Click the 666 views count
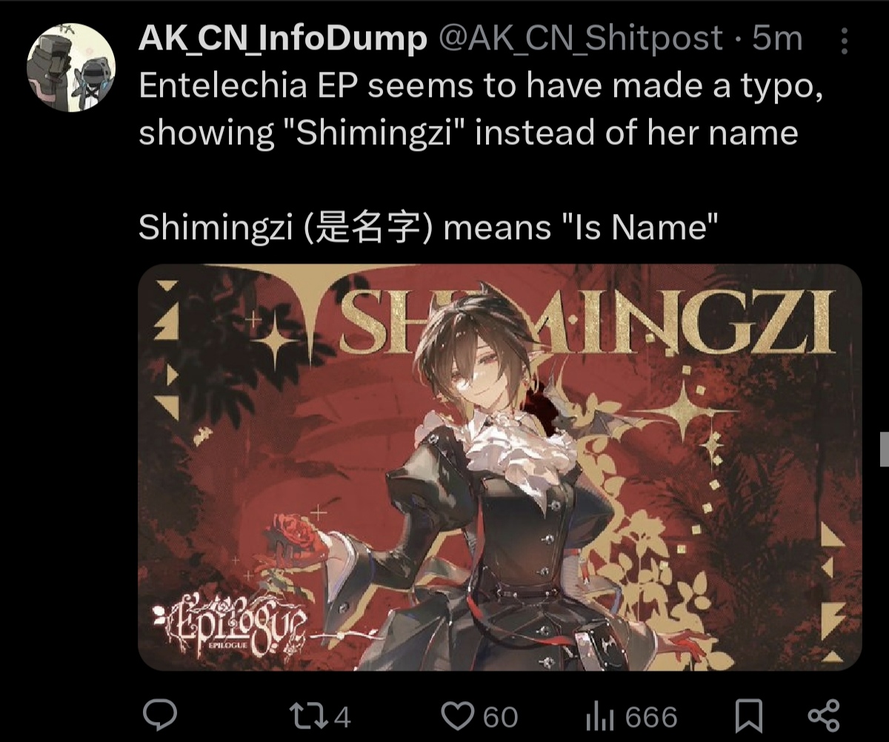Viewport: 889px width, 742px height. [651, 717]
